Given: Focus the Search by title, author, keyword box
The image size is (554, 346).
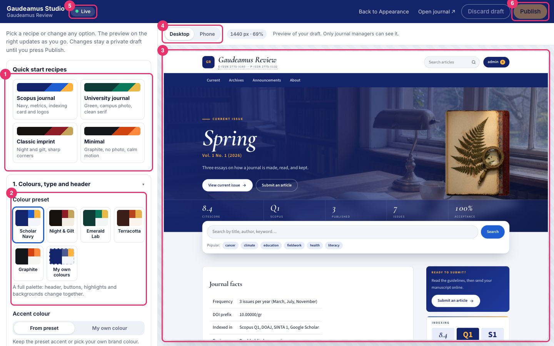Looking at the screenshot, I should (x=342, y=232).
